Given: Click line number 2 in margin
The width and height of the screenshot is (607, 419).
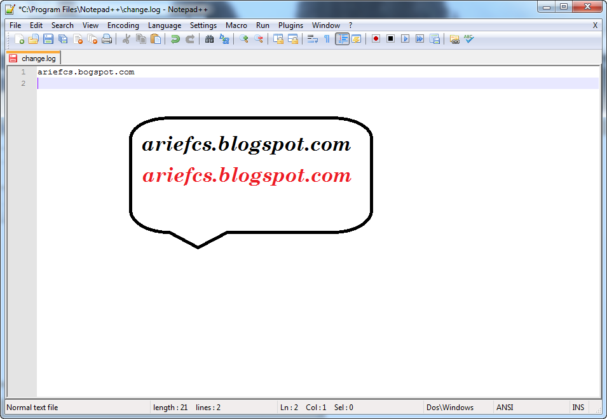Looking at the screenshot, I should (24, 83).
